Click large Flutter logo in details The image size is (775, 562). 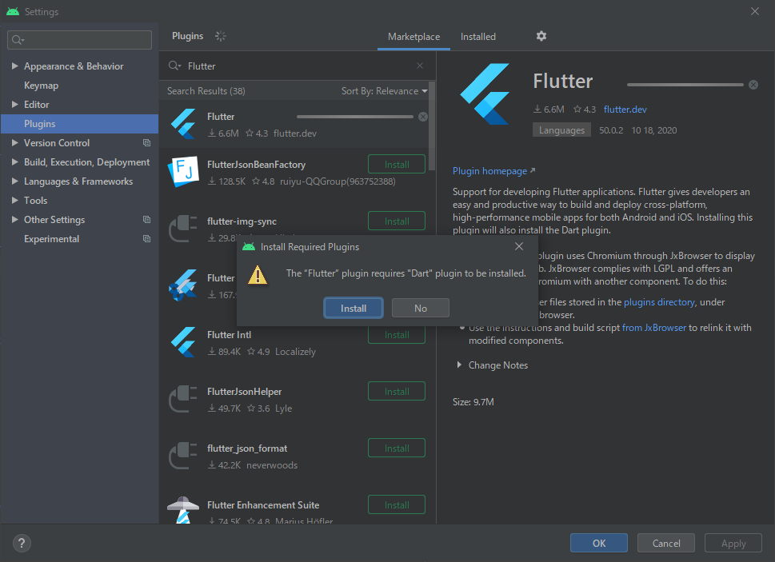pos(485,94)
